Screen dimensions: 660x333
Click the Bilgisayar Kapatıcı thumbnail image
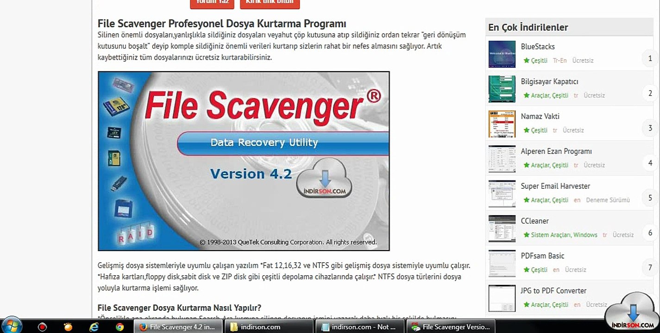[502, 89]
